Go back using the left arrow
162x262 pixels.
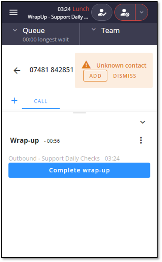tap(17, 70)
